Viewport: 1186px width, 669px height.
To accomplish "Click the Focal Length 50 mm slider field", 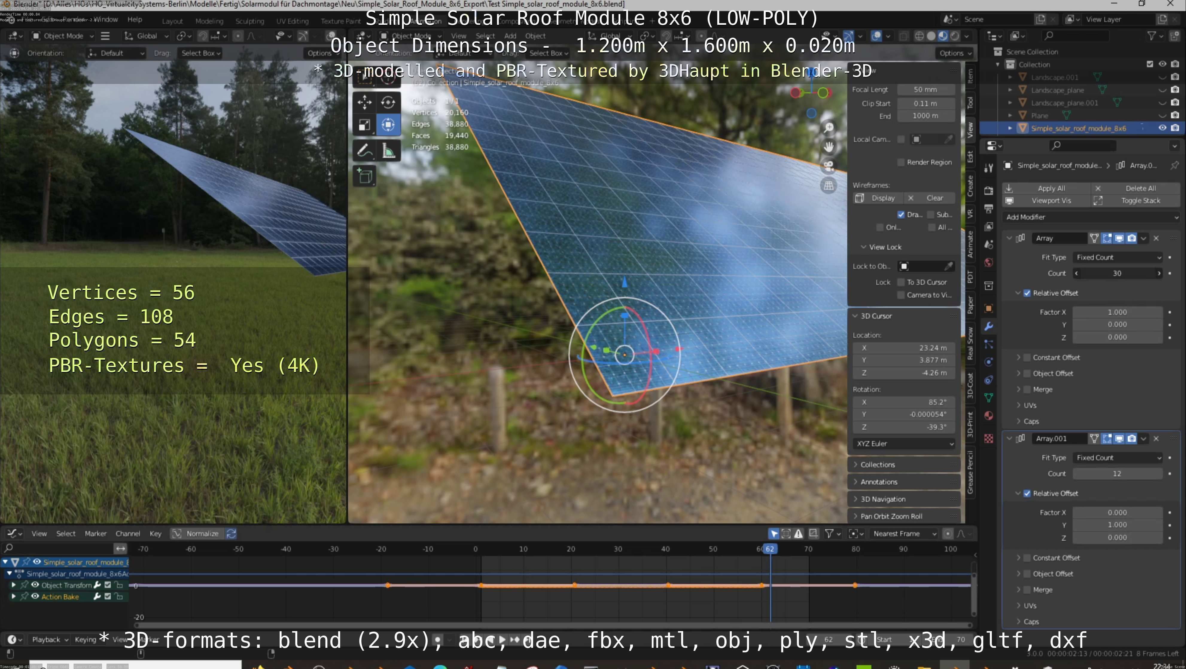I will point(925,90).
